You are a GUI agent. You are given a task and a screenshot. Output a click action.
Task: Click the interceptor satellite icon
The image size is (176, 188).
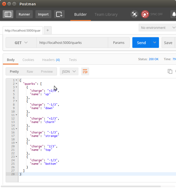coord(134,14)
